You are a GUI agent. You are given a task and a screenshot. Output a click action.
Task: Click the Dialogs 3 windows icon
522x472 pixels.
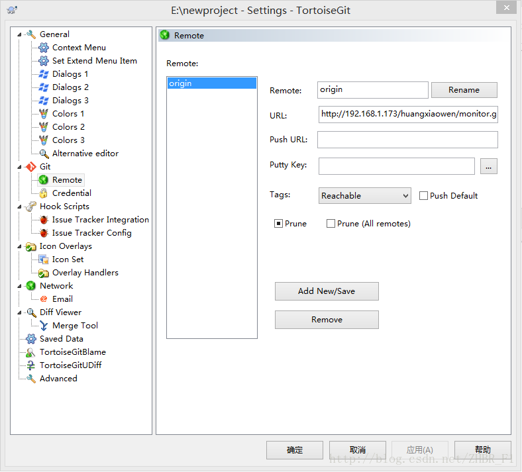tap(44, 101)
